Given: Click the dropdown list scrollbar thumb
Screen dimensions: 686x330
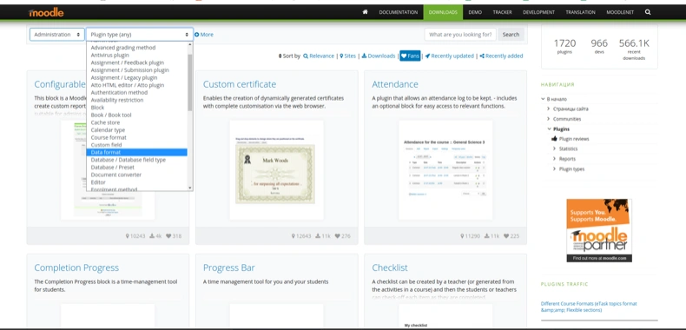Looking at the screenshot, I should pyautogui.click(x=190, y=82).
